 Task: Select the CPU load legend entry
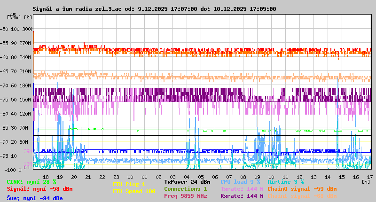(240, 182)
